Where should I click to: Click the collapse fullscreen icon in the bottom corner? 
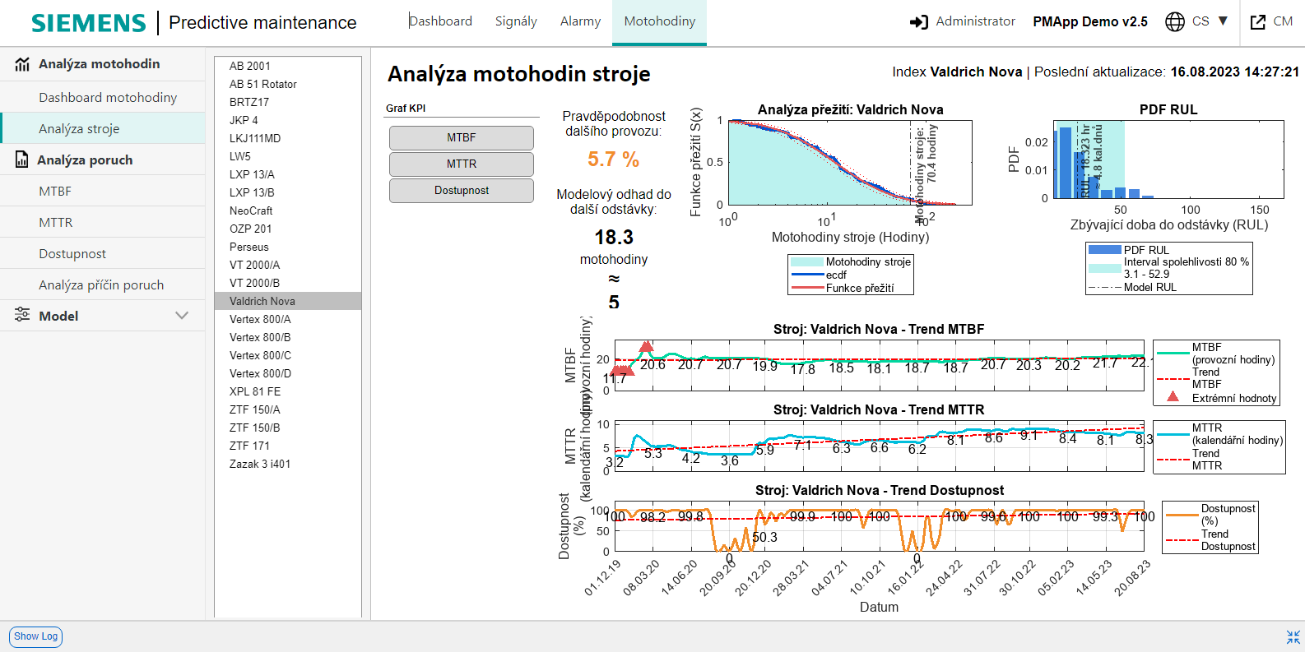point(1293,637)
